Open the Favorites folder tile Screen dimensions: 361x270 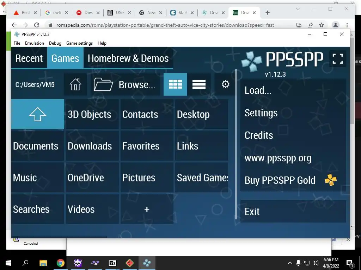click(x=147, y=146)
